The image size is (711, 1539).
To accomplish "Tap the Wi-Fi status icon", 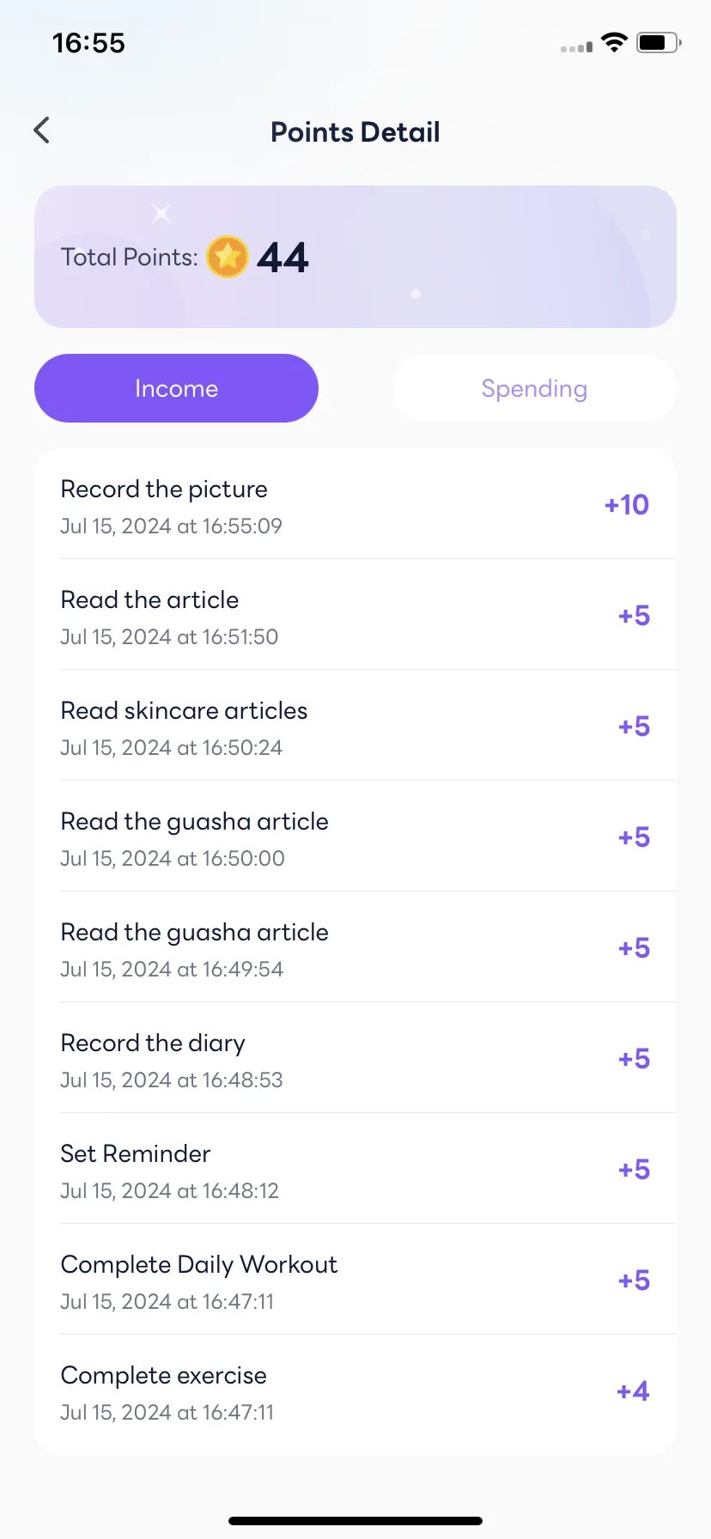I will [x=614, y=42].
